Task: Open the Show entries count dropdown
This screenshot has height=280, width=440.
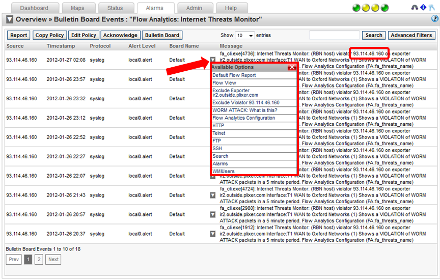Action: tap(244, 36)
